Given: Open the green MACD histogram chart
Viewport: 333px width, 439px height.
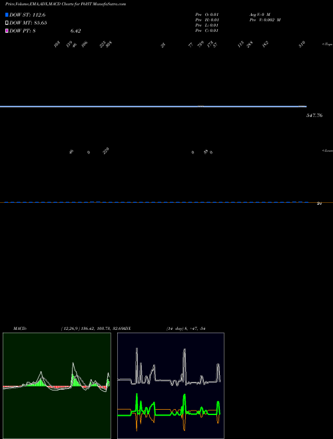Looking at the screenshot, I should point(57,386).
